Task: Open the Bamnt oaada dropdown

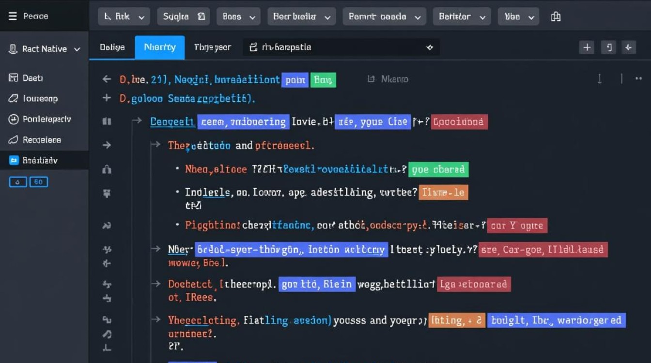Action: (385, 16)
